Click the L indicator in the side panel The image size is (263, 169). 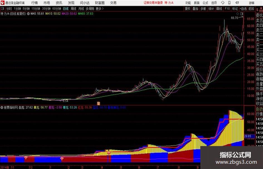pos(257,10)
